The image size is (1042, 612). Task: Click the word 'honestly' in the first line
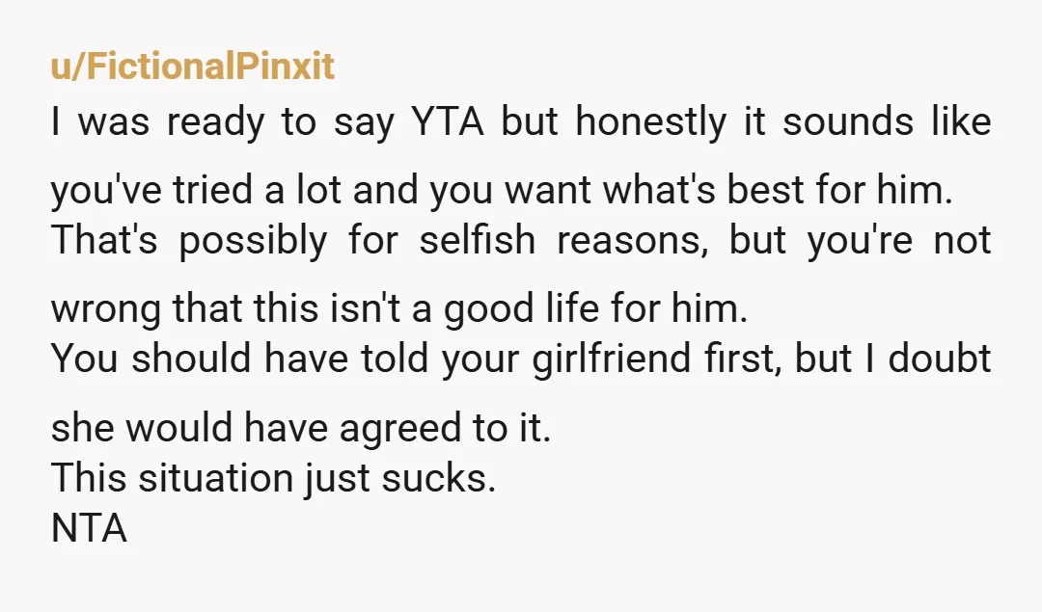point(650,123)
